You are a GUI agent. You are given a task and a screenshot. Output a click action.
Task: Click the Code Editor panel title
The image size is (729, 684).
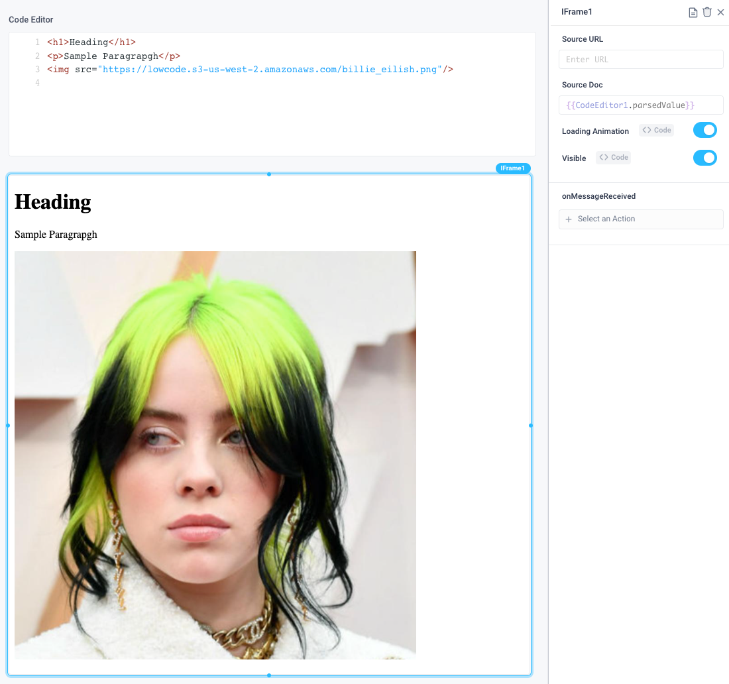pos(30,19)
